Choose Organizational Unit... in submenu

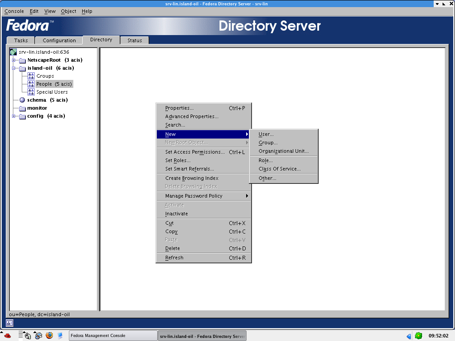(x=283, y=151)
